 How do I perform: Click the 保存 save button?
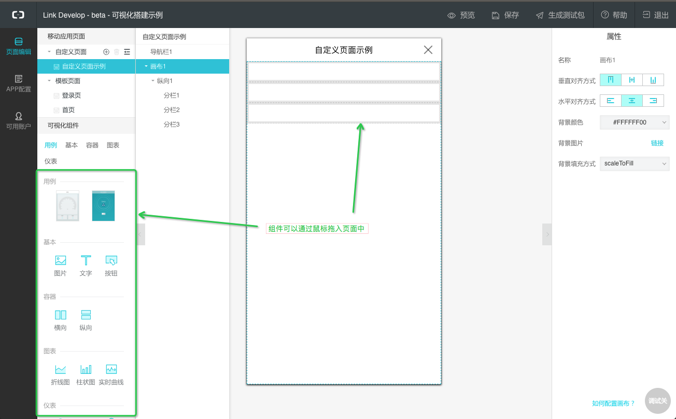point(505,15)
